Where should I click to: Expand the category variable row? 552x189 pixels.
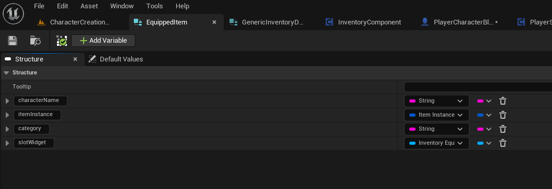click(x=7, y=129)
